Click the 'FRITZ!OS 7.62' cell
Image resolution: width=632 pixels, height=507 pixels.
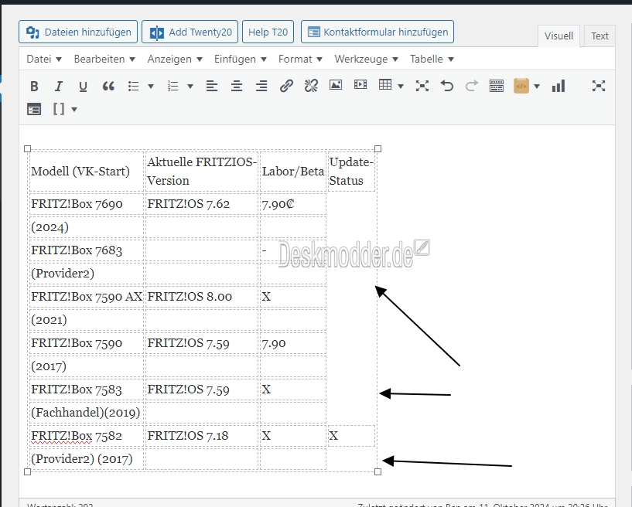(202, 204)
